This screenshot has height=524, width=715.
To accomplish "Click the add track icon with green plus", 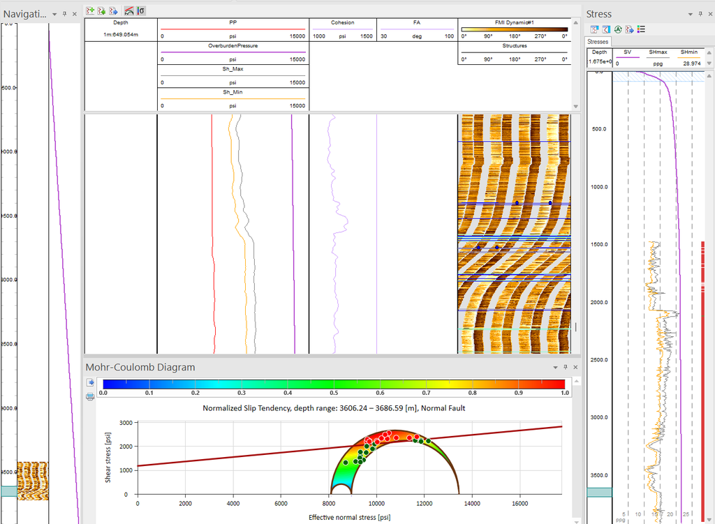I will point(90,10).
